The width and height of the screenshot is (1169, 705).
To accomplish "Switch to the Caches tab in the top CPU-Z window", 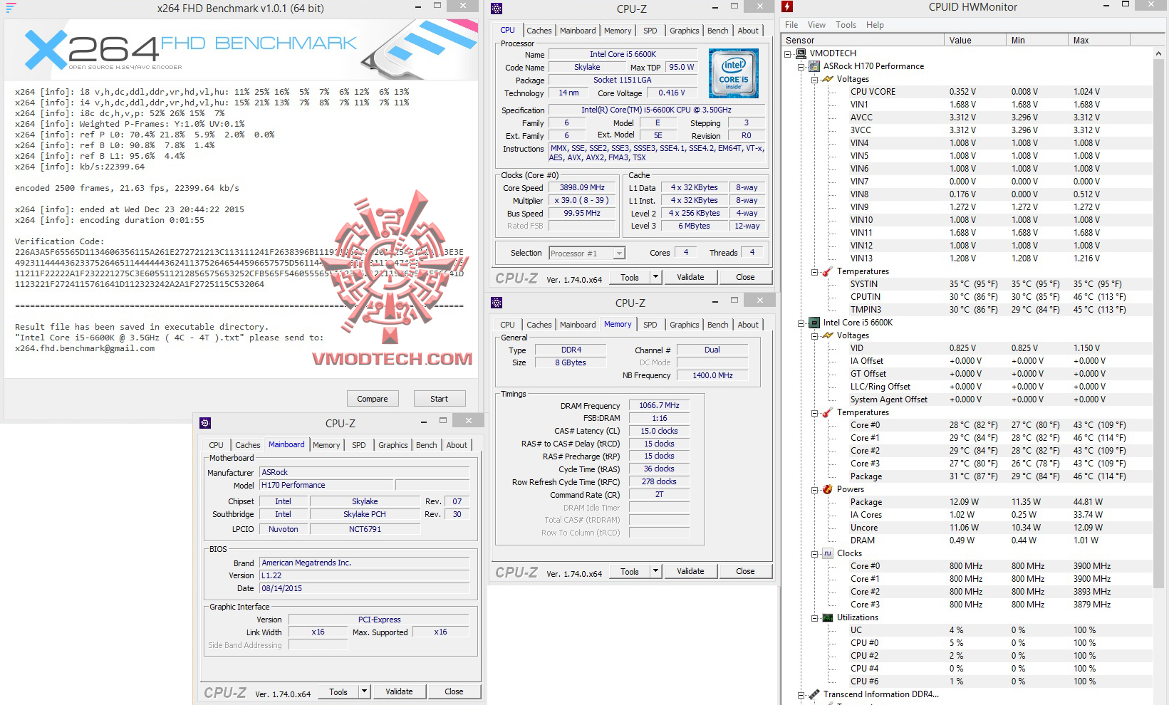I will coord(539,31).
